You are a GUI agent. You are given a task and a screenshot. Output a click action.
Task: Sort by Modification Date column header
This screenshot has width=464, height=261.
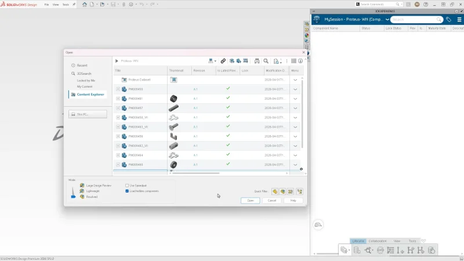click(x=275, y=70)
